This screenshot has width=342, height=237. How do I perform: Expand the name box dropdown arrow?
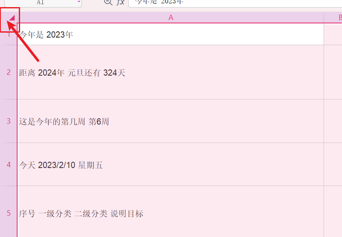click(79, 2)
